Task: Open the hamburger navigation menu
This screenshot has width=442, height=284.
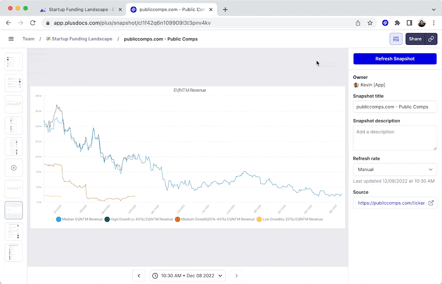Action: point(11,39)
